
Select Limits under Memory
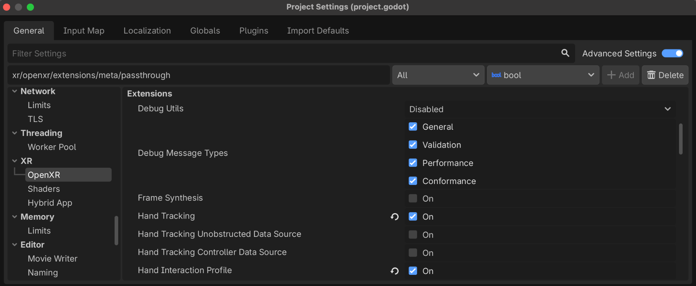pyautogui.click(x=39, y=230)
